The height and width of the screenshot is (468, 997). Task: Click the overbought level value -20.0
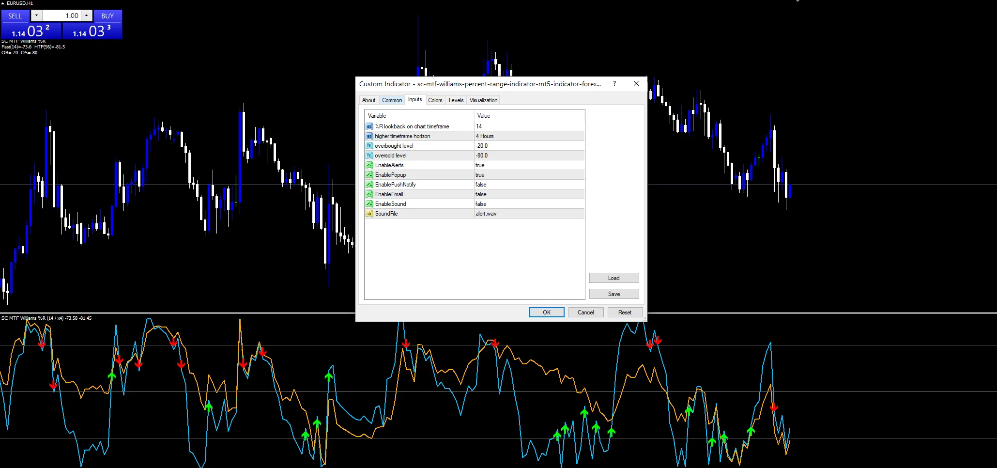[x=529, y=146]
